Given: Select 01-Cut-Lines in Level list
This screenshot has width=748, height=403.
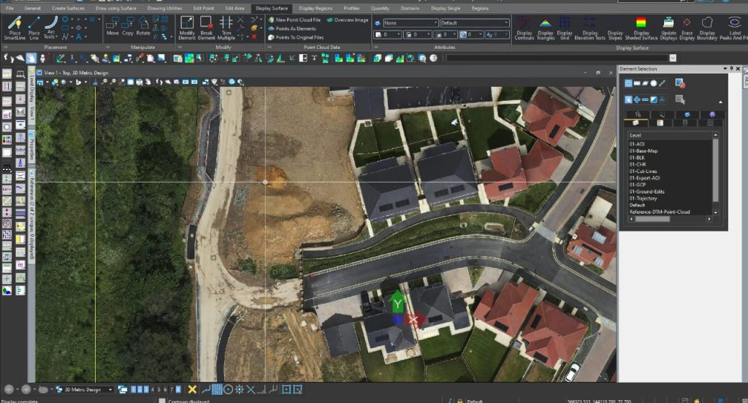Looking at the screenshot, I should [643, 171].
